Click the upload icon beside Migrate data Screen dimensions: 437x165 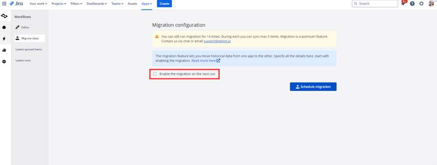coord(17,38)
